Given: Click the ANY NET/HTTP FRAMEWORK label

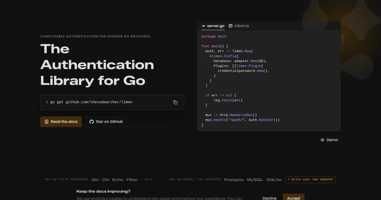Looking at the screenshot, I should pyautogui.click(x=66, y=179).
